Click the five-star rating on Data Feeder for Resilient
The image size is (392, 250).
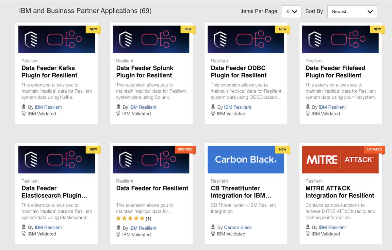[x=130, y=218]
